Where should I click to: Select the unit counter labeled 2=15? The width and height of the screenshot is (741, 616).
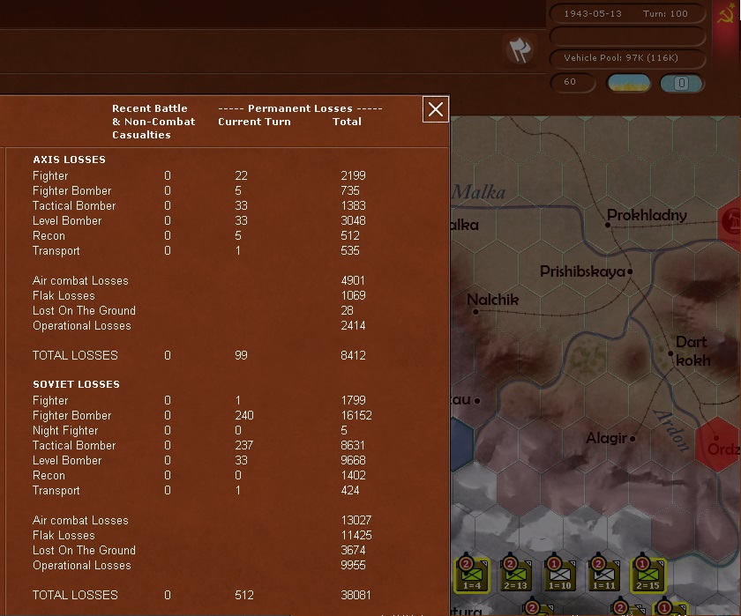(x=647, y=575)
